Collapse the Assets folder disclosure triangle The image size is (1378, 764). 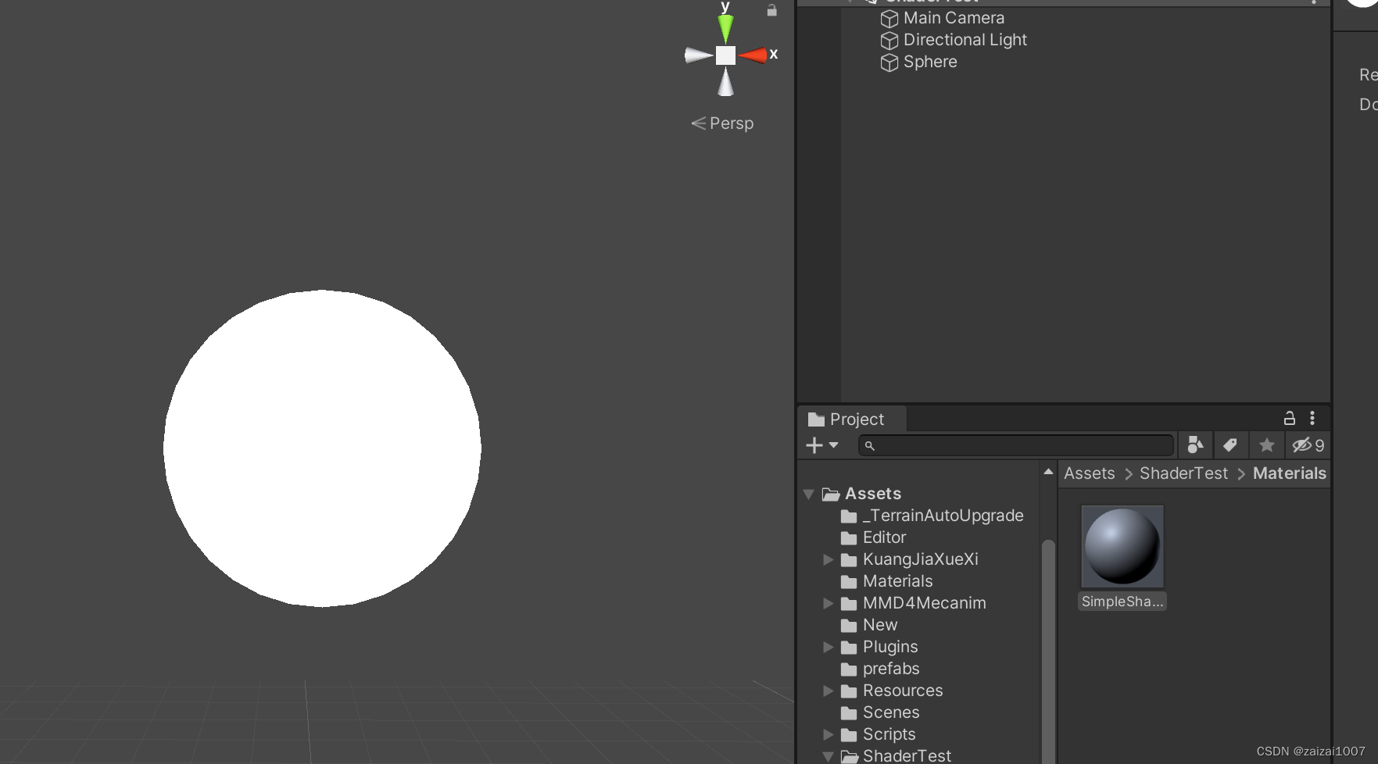click(x=808, y=494)
